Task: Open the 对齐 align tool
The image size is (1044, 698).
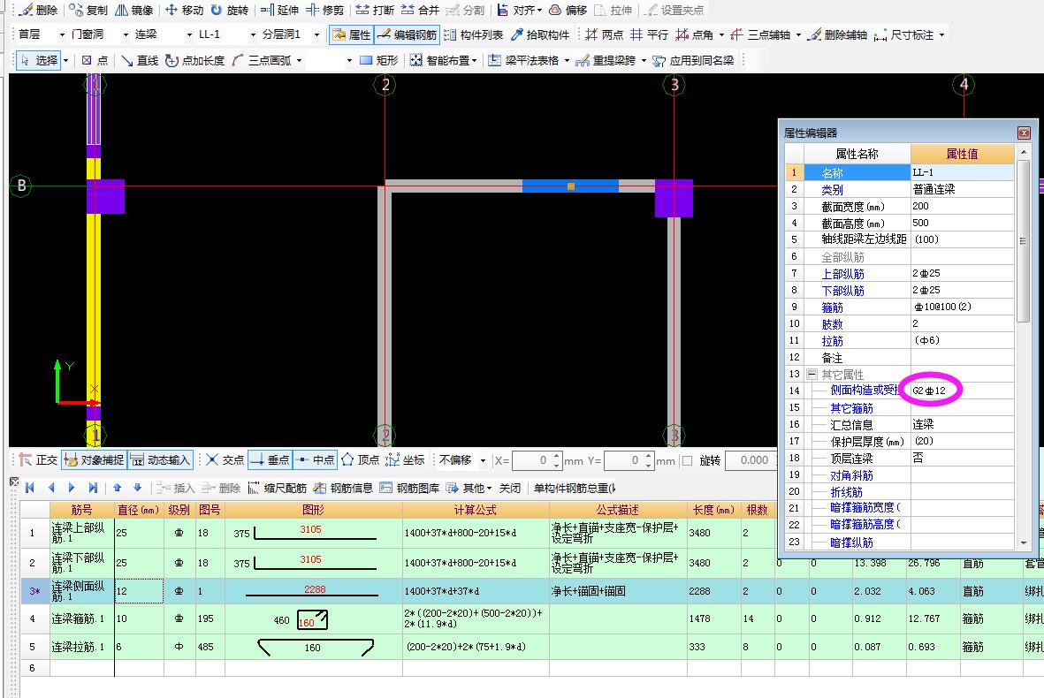Action: (x=519, y=10)
